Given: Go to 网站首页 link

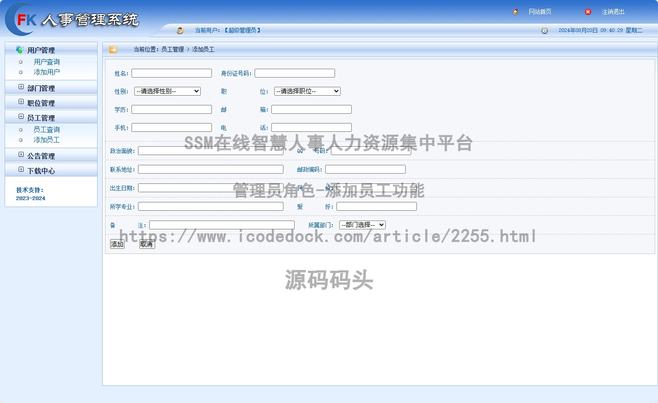Looking at the screenshot, I should coord(540,12).
